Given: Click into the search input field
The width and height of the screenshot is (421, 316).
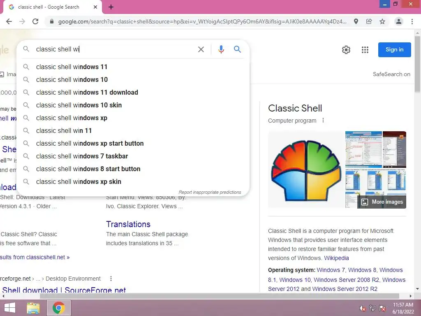Looking at the screenshot, I should coord(114,49).
